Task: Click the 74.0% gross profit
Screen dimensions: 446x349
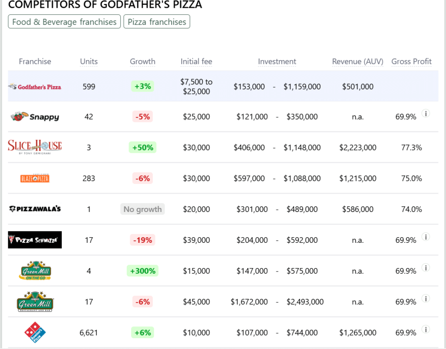Action: 412,209
